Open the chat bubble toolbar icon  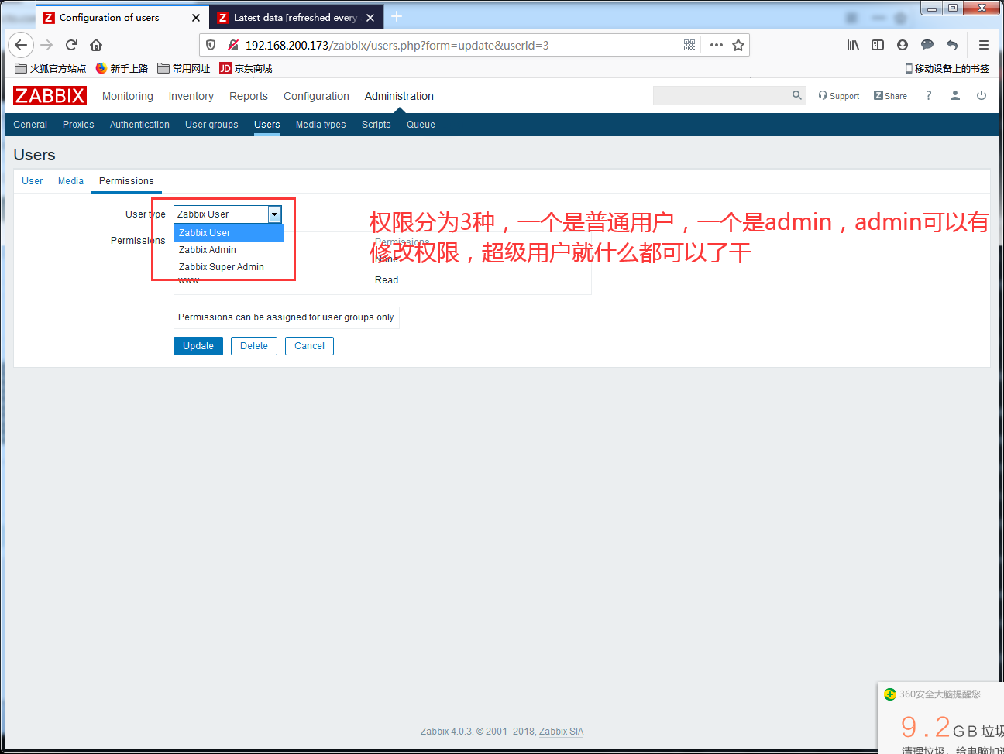pyautogui.click(x=927, y=45)
